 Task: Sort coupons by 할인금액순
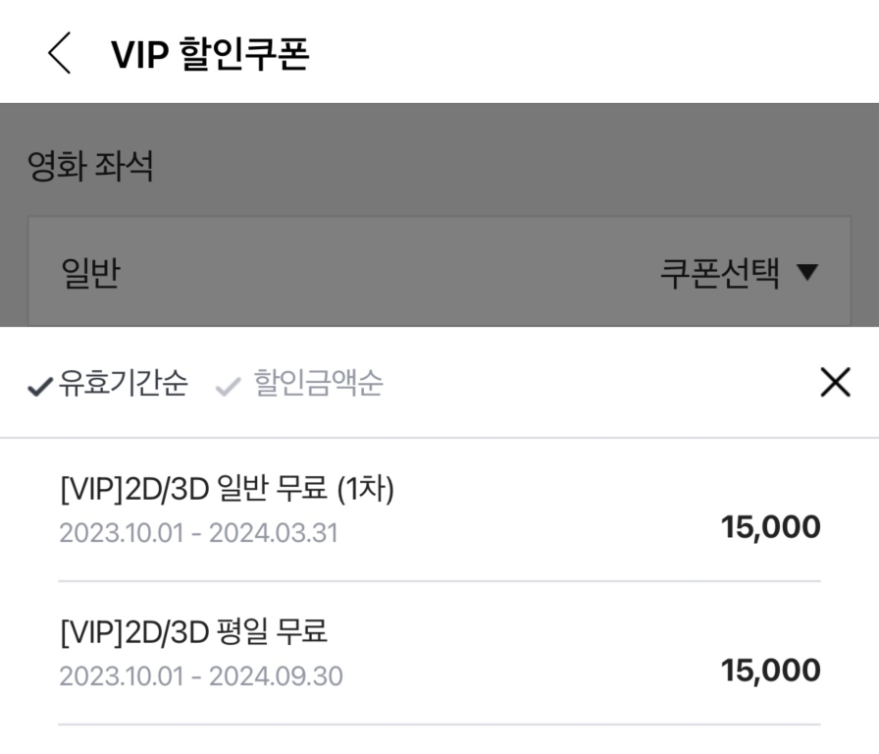(x=318, y=383)
